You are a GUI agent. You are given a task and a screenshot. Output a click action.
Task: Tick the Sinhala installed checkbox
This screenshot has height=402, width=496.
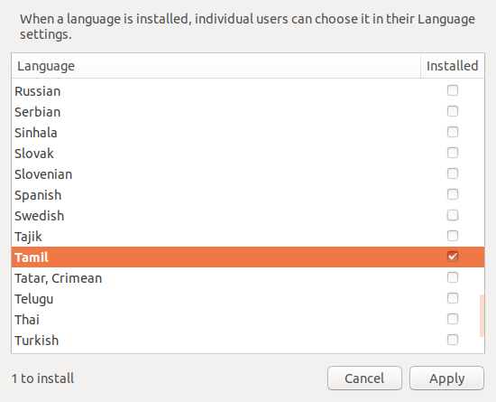coord(453,132)
